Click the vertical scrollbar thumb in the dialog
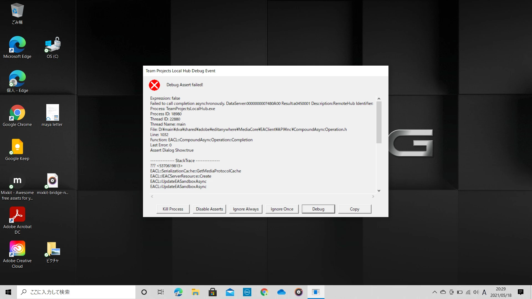The width and height of the screenshot is (532, 299). click(379, 122)
